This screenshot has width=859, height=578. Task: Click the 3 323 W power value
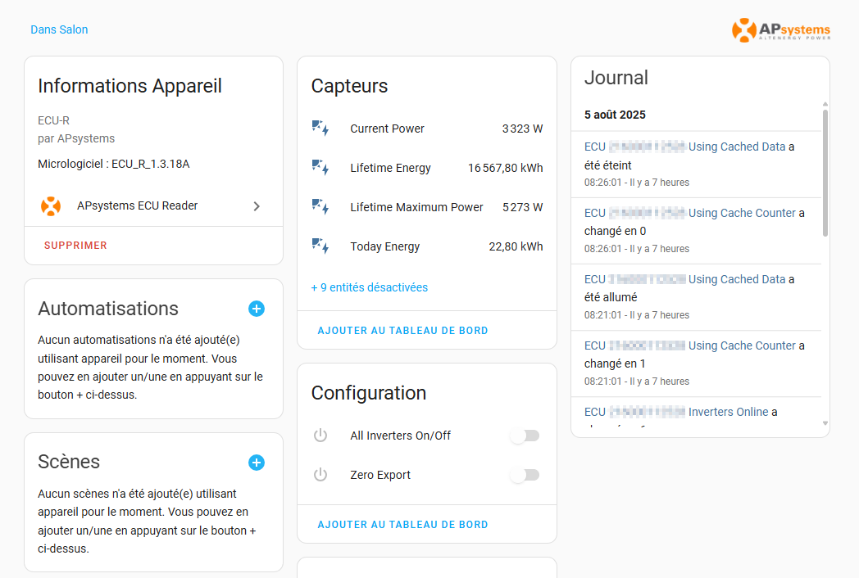[523, 129]
